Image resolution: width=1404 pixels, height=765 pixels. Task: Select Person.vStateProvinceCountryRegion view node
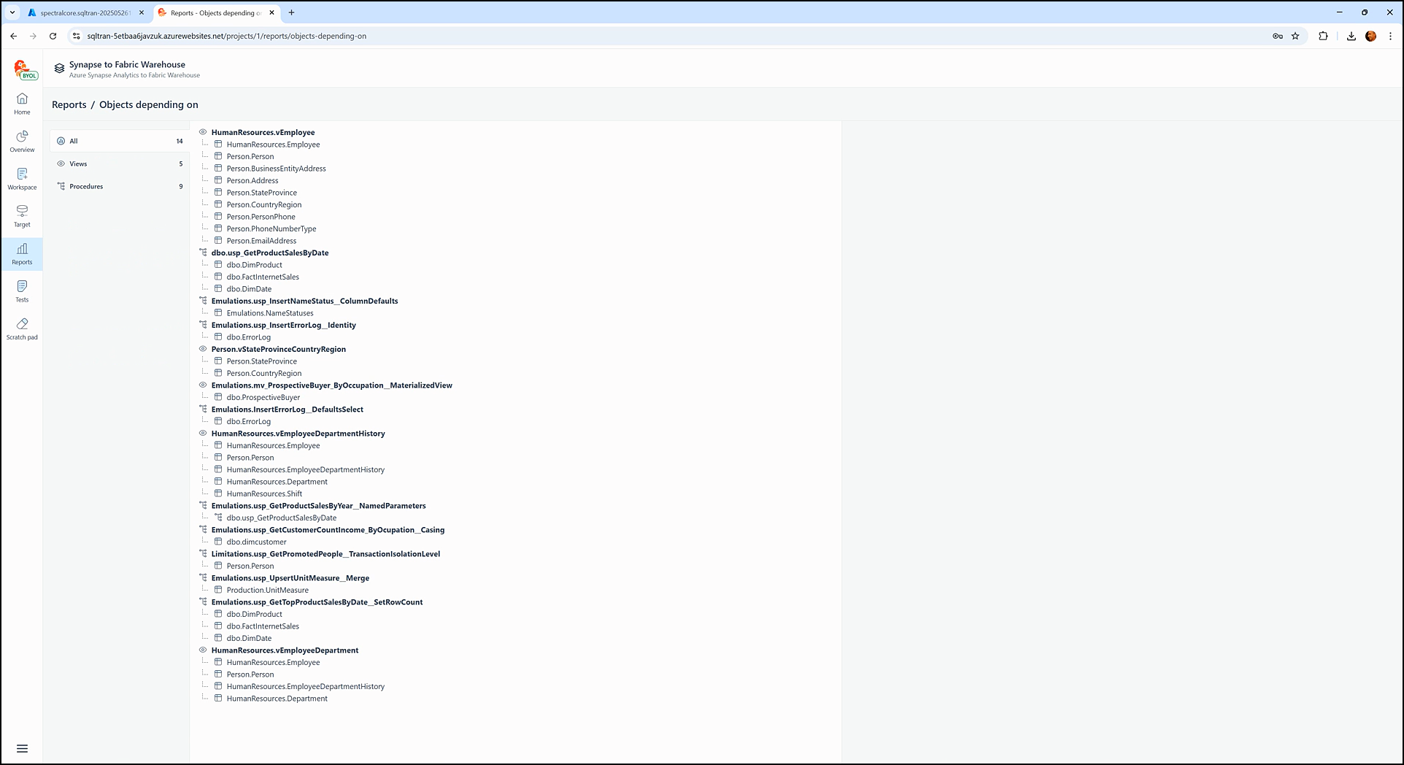point(278,350)
